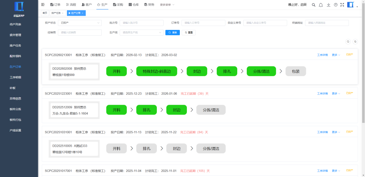Screen dimensions: 365x177
Task: Focus the 自定义单号 input field
Action: point(265,23)
